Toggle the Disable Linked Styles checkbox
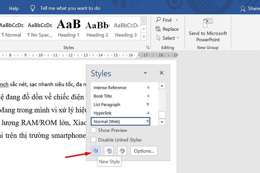Screen dimensions: 260x173 (93, 140)
